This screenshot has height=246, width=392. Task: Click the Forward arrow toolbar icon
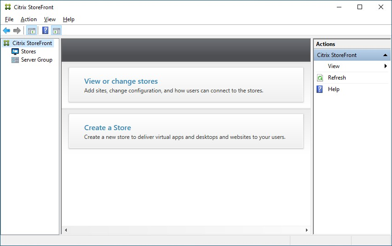(17, 31)
